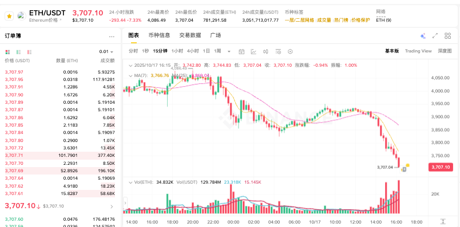Click the ETH/USDT pair title
Viewport: 460px width, 227px height.
click(47, 13)
